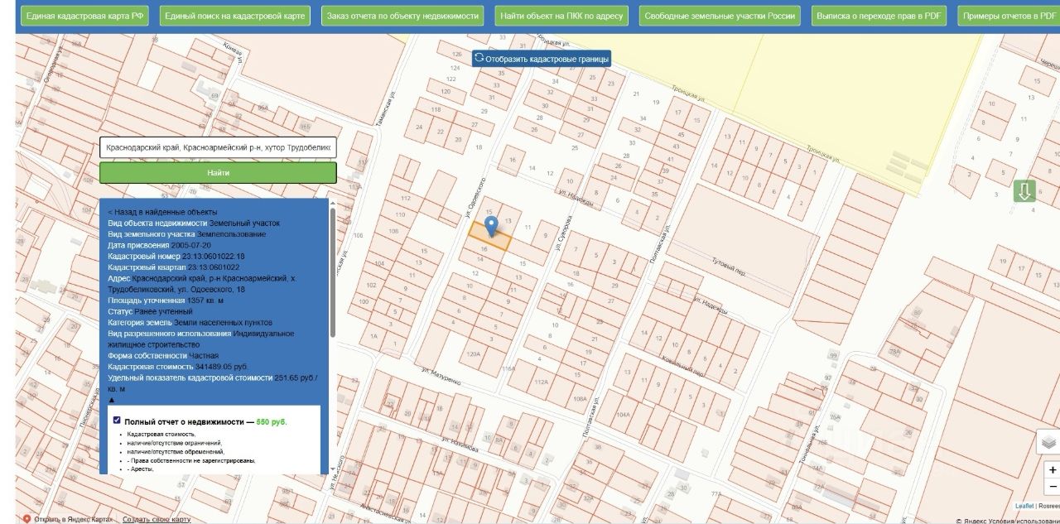
Task: Click 'Земельный участок' object type text
Action: click(x=244, y=224)
